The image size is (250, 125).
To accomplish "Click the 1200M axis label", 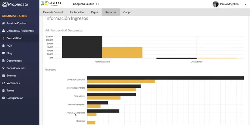I will [49, 36].
